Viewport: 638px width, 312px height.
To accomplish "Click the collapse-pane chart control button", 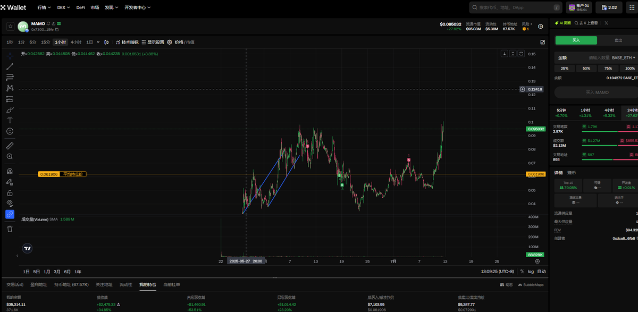I will 513,54.
